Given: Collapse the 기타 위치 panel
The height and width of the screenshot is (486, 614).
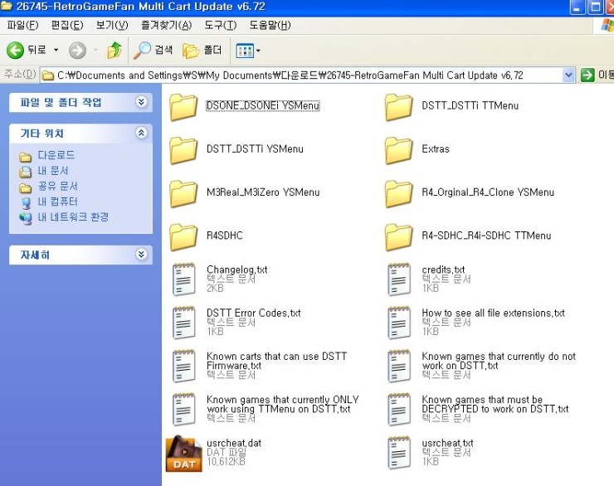Looking at the screenshot, I should coord(141,133).
